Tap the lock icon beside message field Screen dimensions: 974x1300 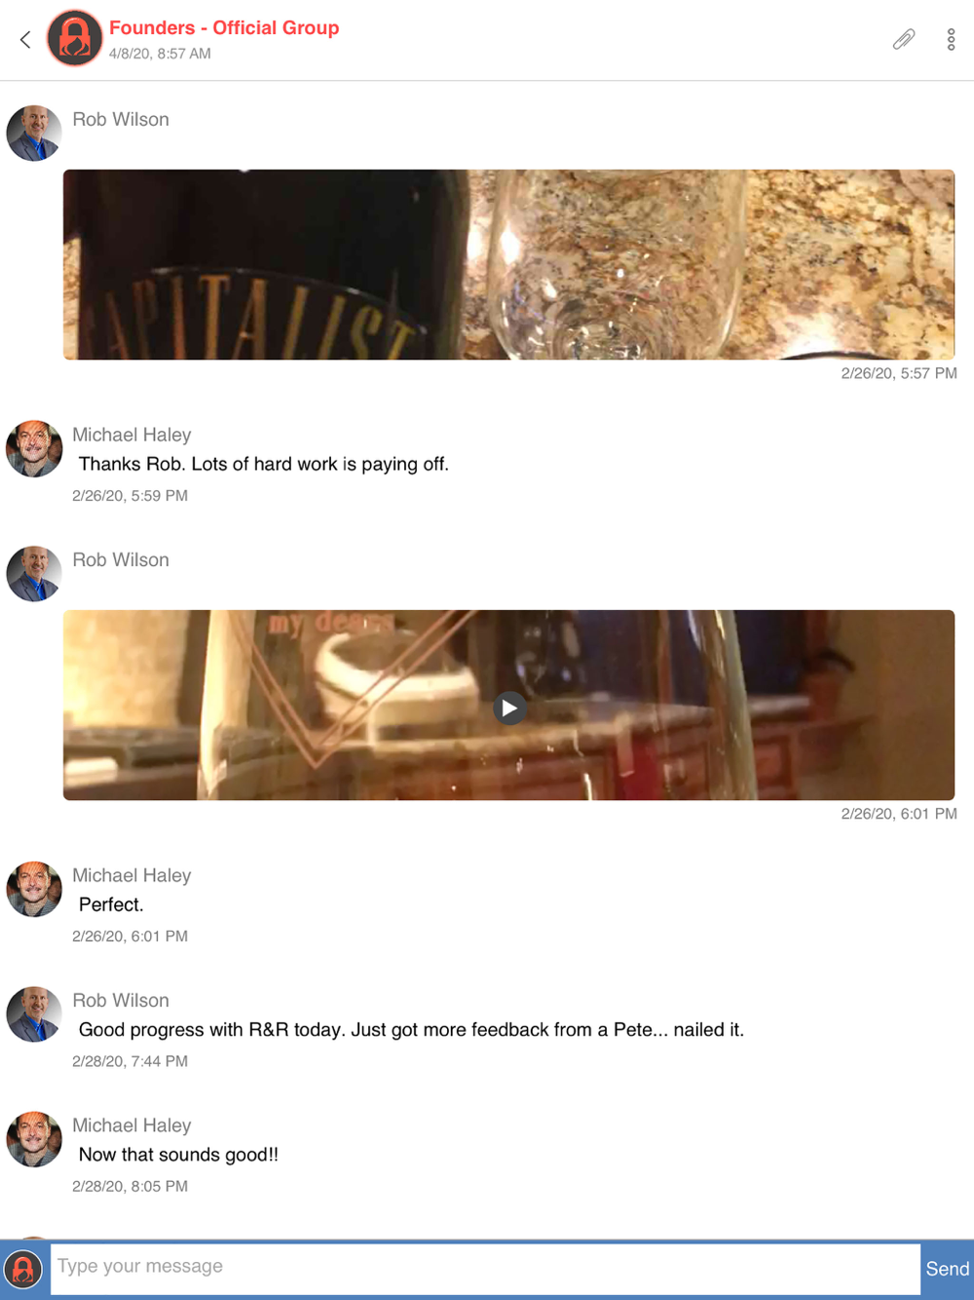(23, 1269)
